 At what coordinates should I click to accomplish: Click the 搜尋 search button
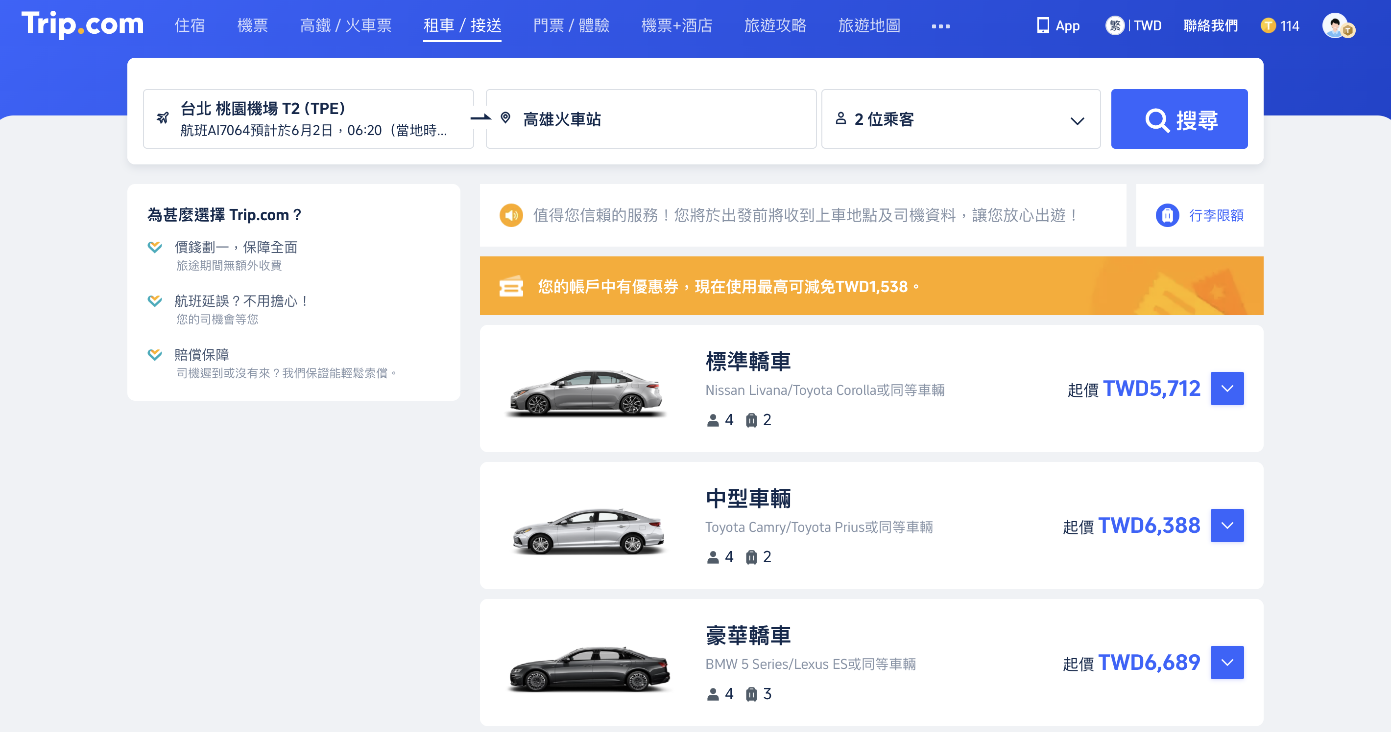[x=1179, y=119]
